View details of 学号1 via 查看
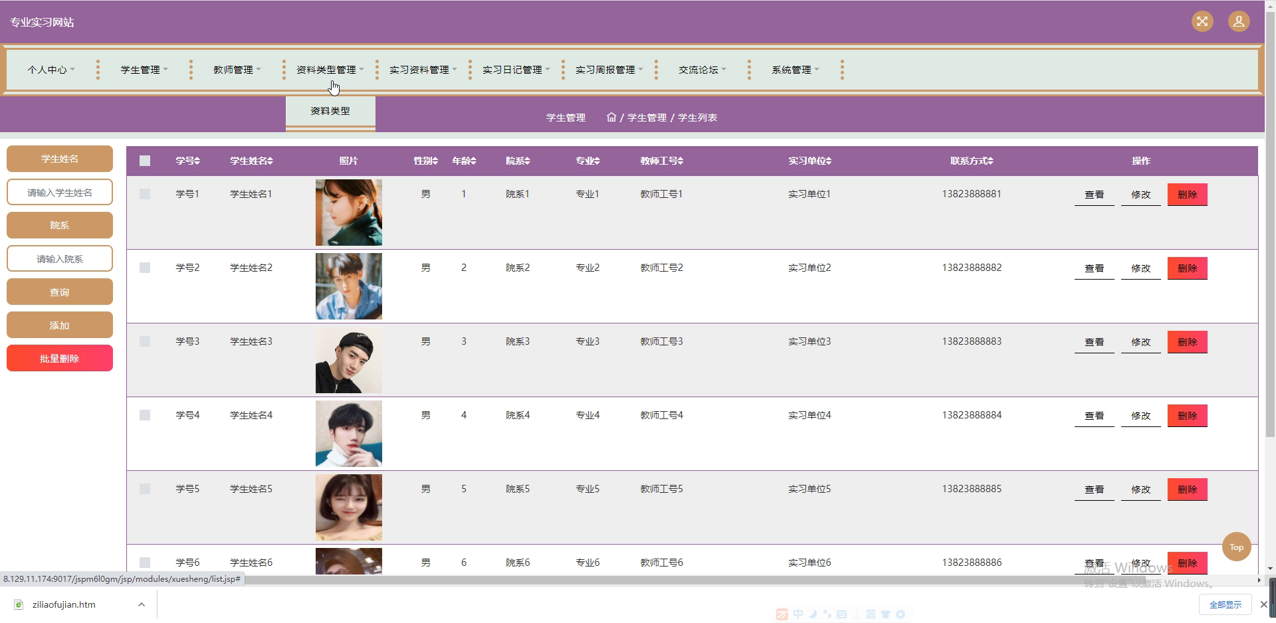Screen dimensions: 1276x623 1094,195
